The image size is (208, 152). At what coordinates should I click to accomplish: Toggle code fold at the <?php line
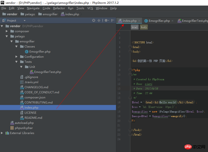click(130, 70)
